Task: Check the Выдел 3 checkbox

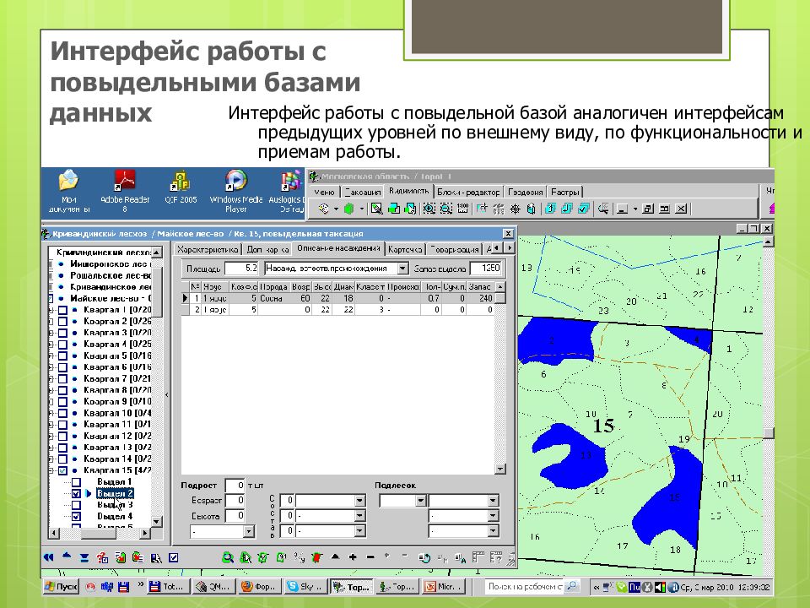Action: point(76,505)
